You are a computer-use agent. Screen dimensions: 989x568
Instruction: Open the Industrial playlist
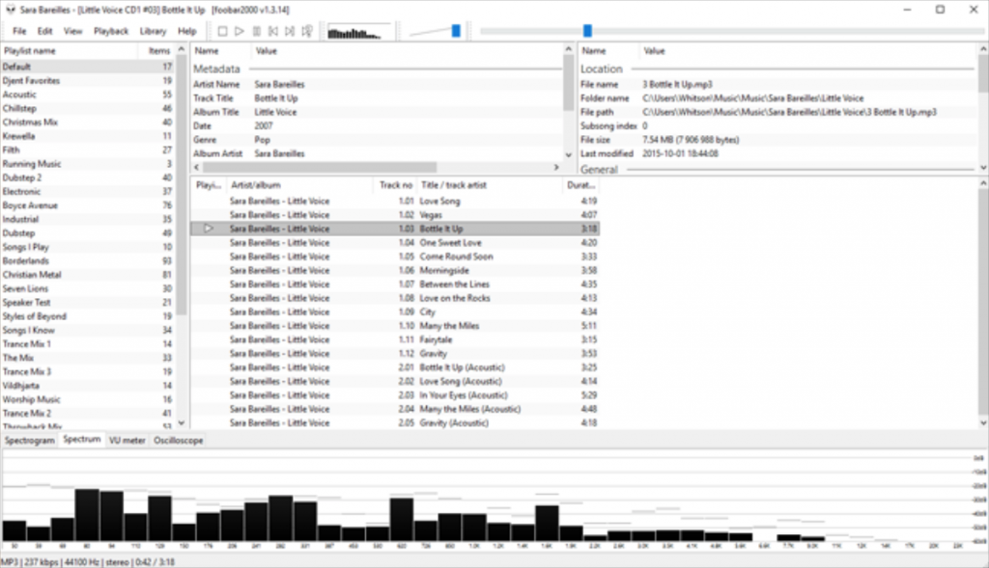88,219
